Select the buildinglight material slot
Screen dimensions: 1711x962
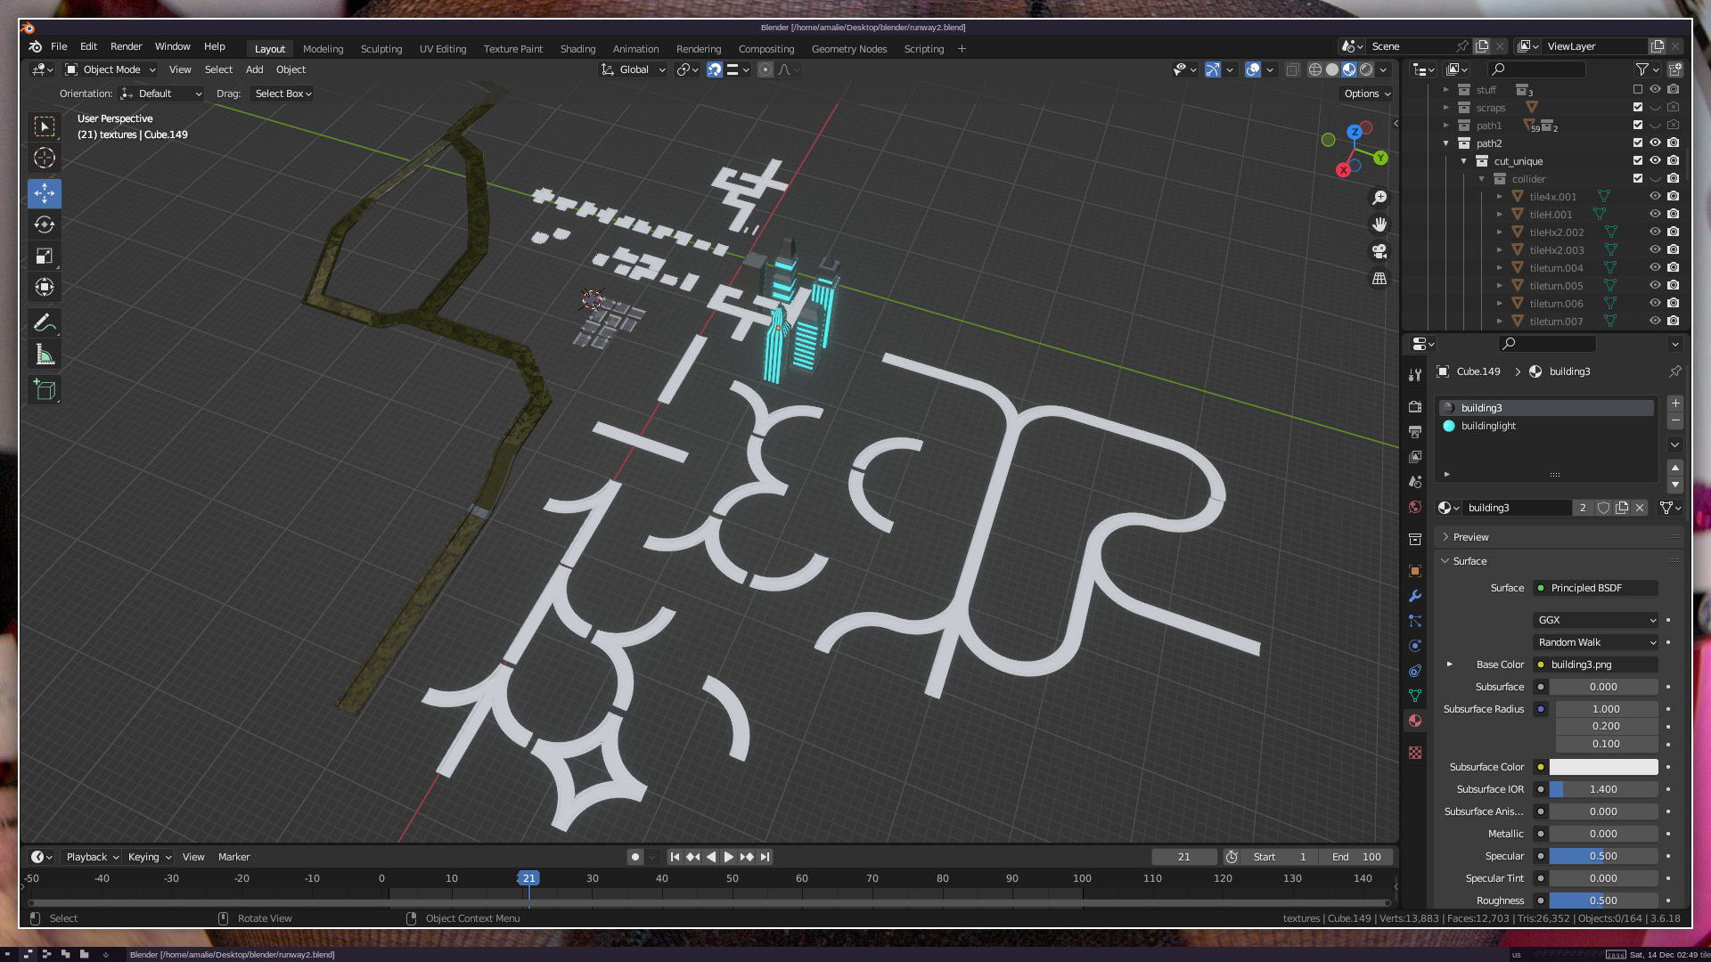[x=1488, y=426]
